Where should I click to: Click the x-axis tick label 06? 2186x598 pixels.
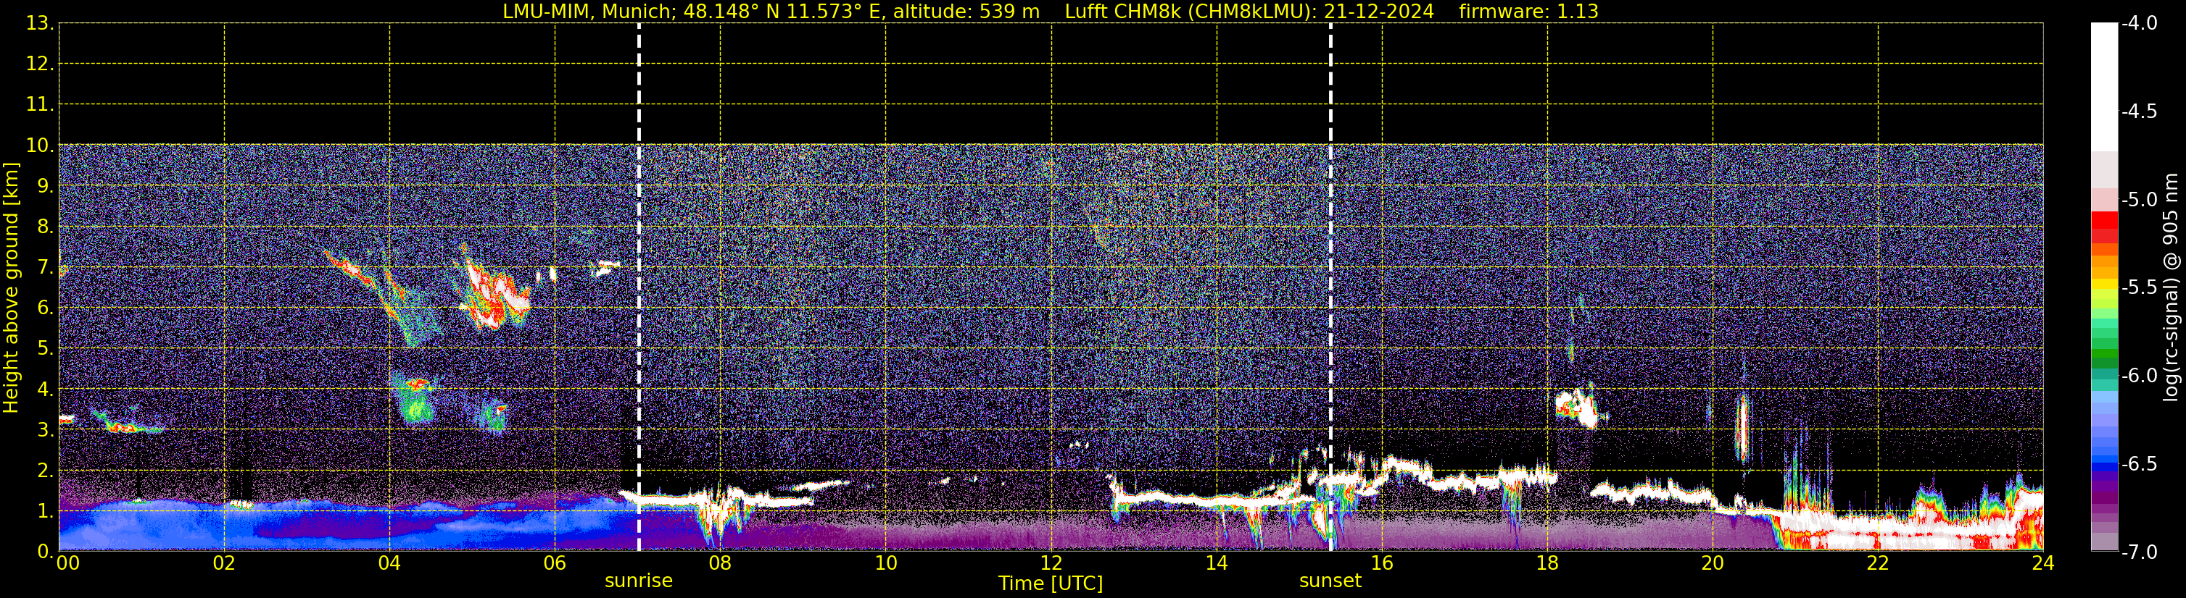[x=555, y=563]
